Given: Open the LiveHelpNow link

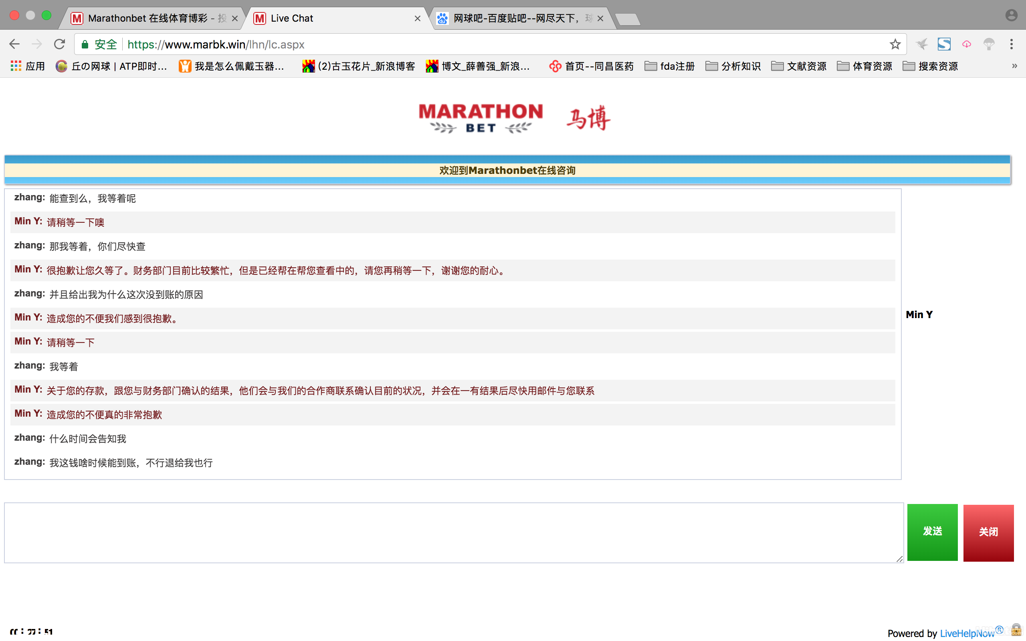Looking at the screenshot, I should [967, 633].
